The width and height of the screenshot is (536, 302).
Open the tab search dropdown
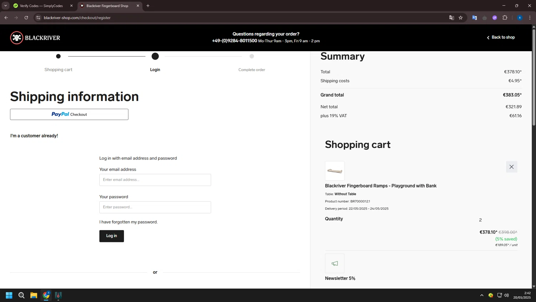tap(5, 6)
